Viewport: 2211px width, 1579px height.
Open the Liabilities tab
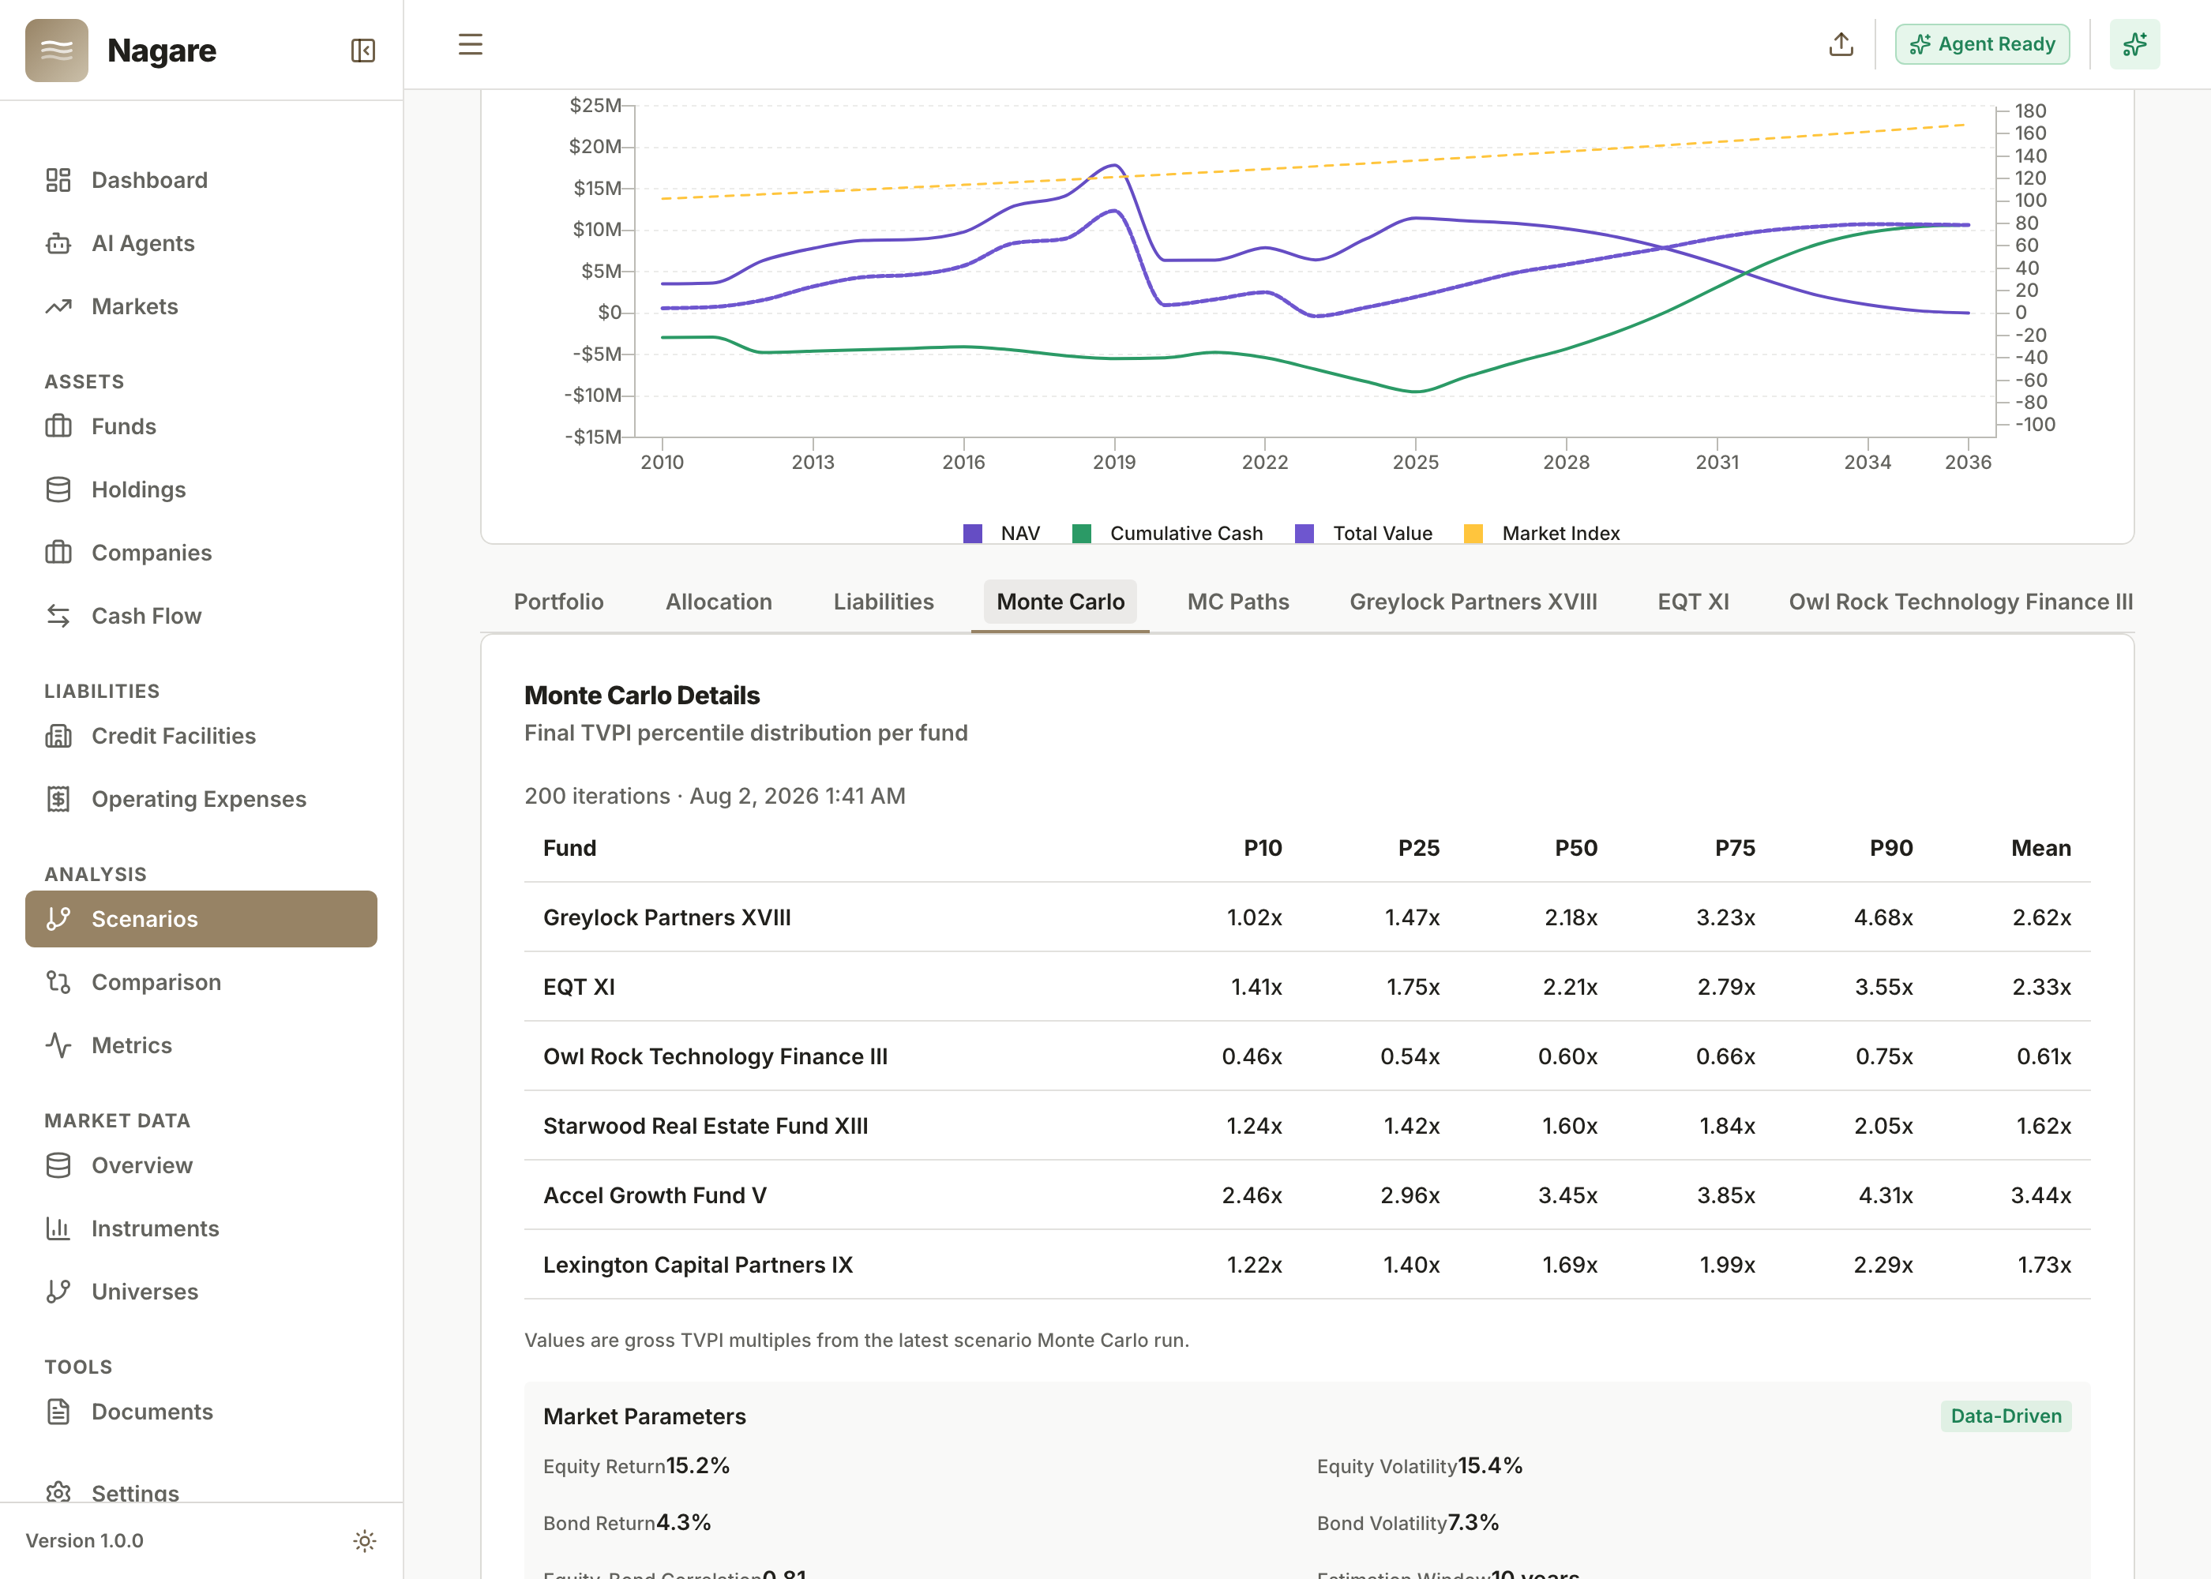click(884, 602)
